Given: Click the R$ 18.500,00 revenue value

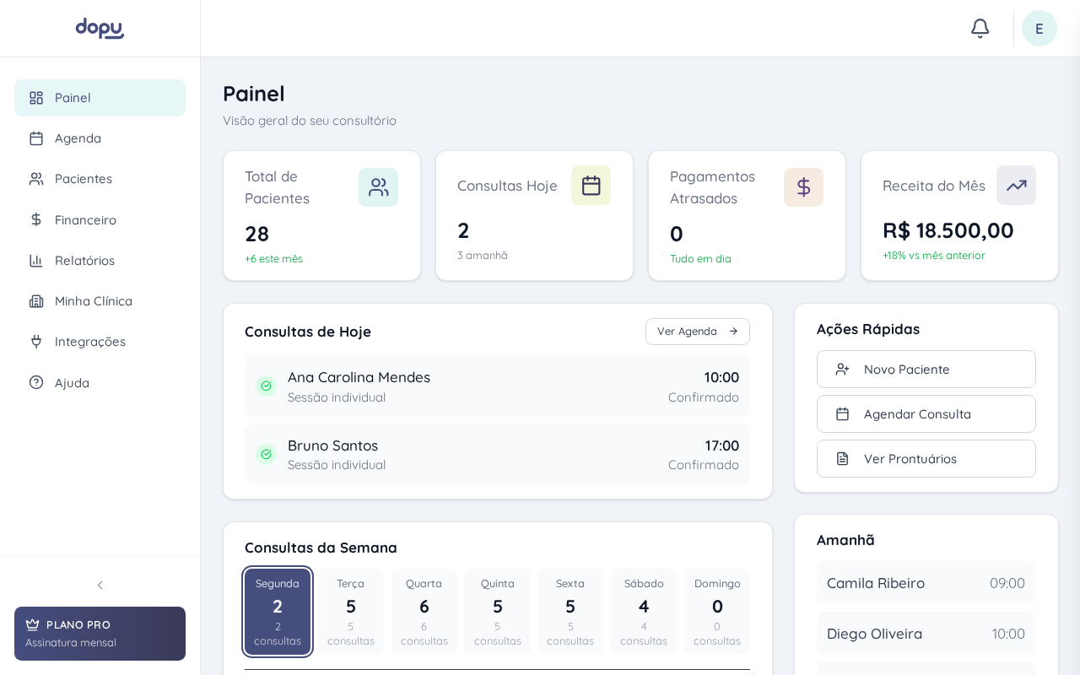Looking at the screenshot, I should point(948,230).
